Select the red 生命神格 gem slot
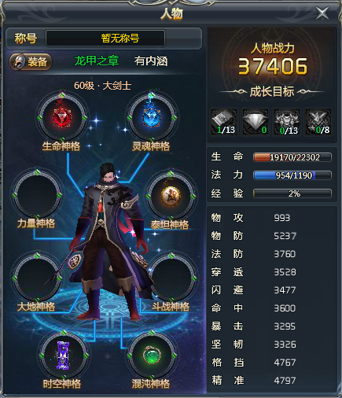The image size is (342, 398). 62,118
